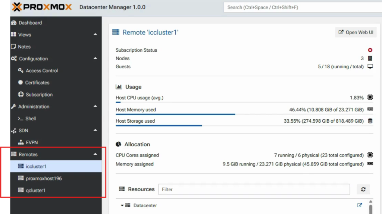Screen dimensions: 382x214
Task: Click the refresh icon beside Resources filter
Action: click(363, 189)
